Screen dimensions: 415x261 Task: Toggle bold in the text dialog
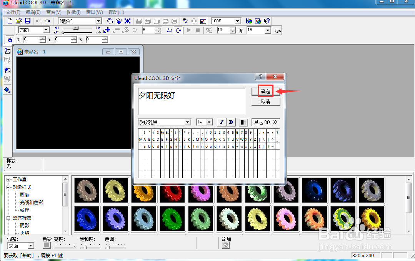pos(231,122)
